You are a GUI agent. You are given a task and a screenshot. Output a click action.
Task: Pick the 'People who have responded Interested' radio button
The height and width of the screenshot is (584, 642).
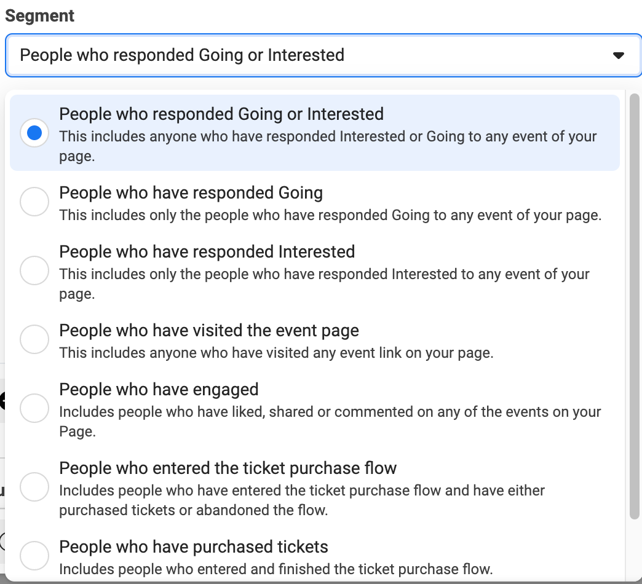[x=34, y=270]
